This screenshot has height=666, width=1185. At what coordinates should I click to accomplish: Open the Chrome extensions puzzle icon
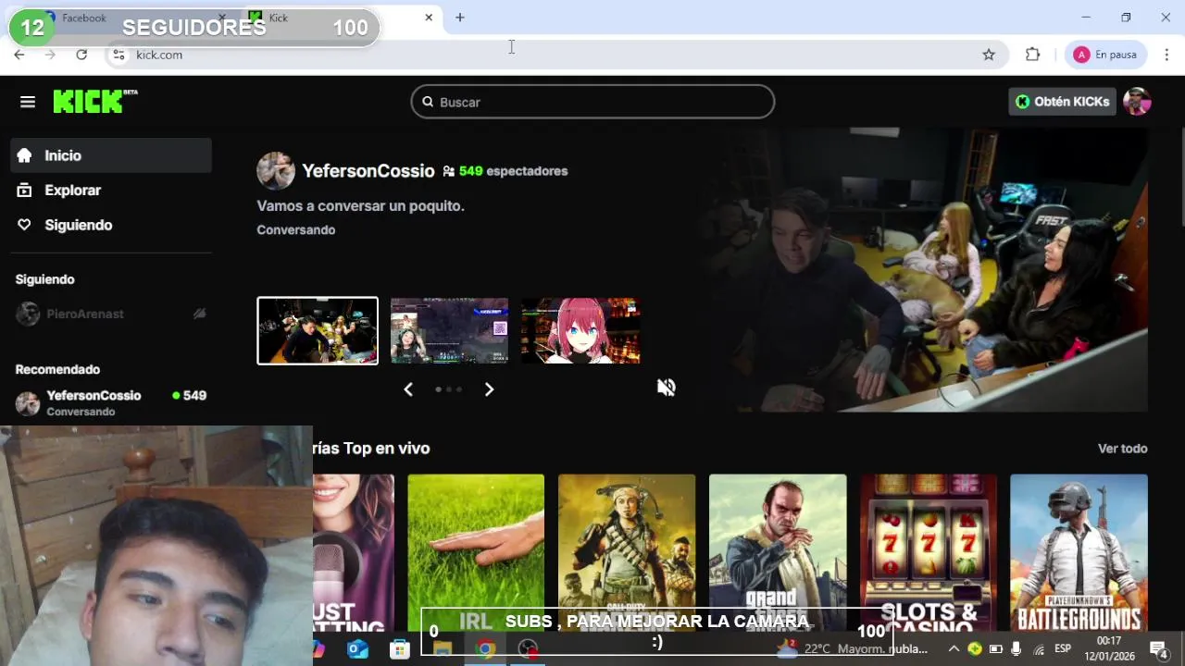[1033, 55]
